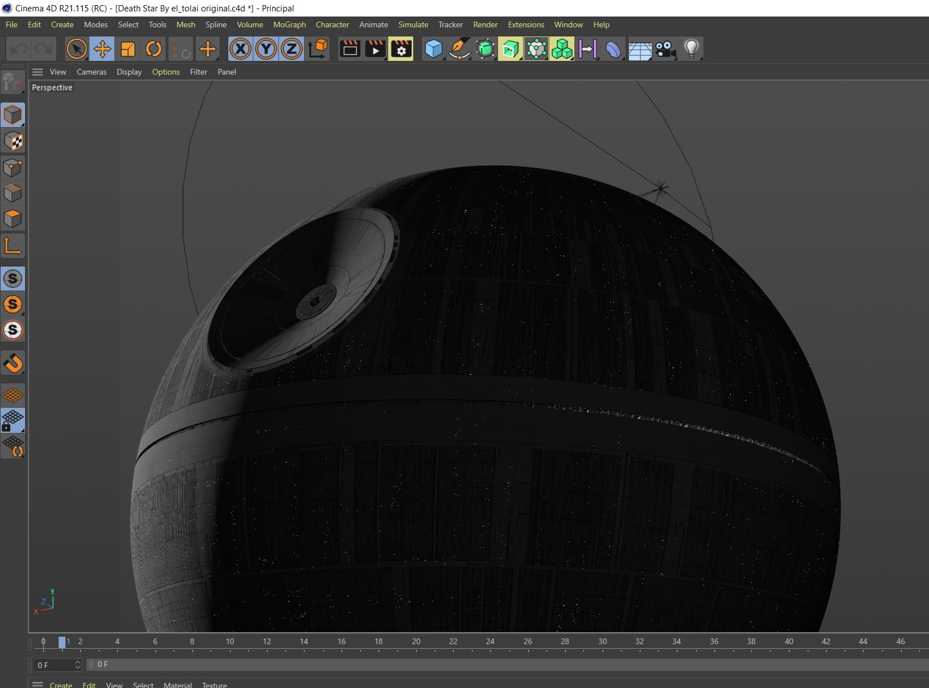This screenshot has height=688, width=929.
Task: Open viewport Panel menu
Action: (x=227, y=72)
